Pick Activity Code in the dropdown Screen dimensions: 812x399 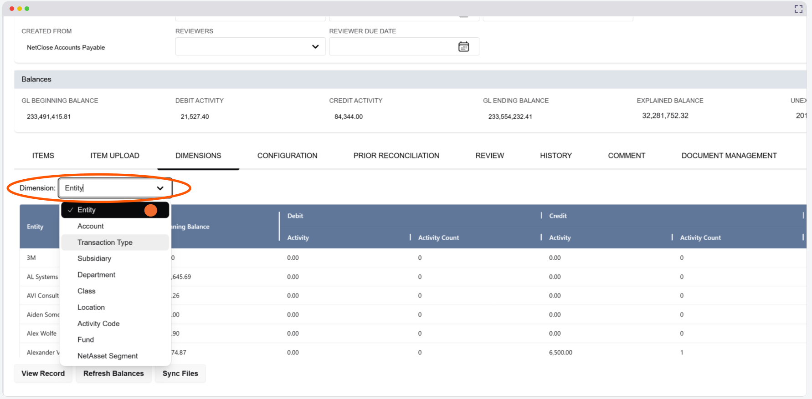click(x=98, y=323)
